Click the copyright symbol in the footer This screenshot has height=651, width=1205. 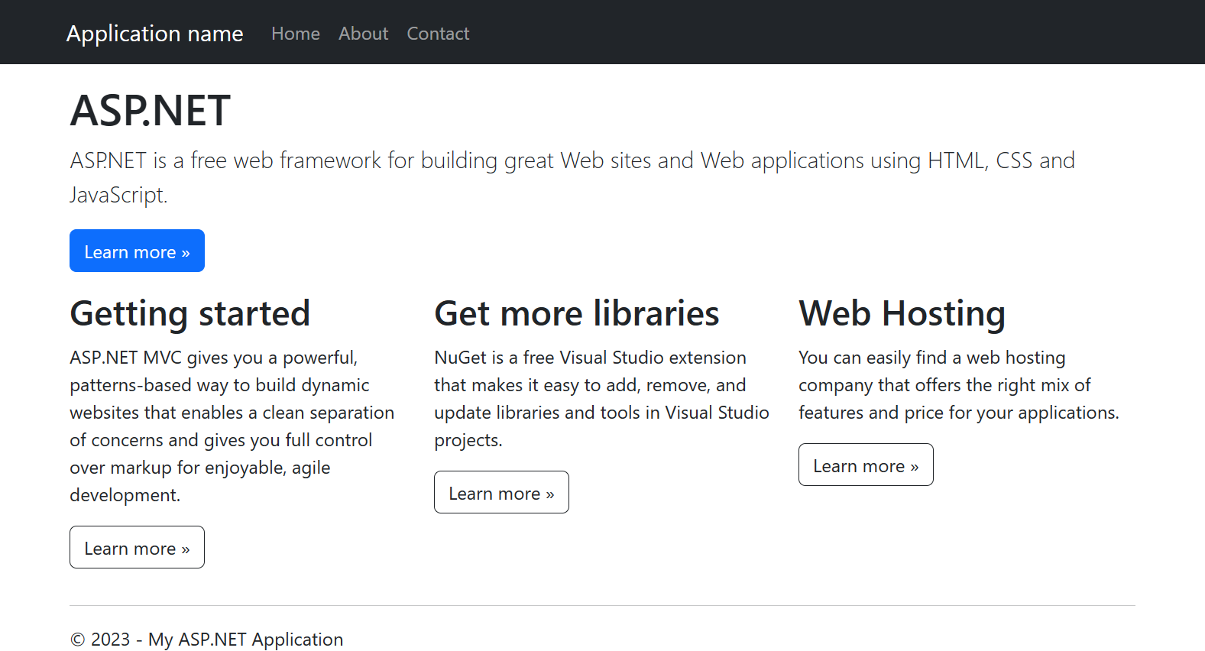coord(77,640)
